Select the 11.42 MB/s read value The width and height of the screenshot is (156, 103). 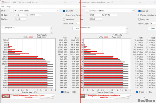75,40
